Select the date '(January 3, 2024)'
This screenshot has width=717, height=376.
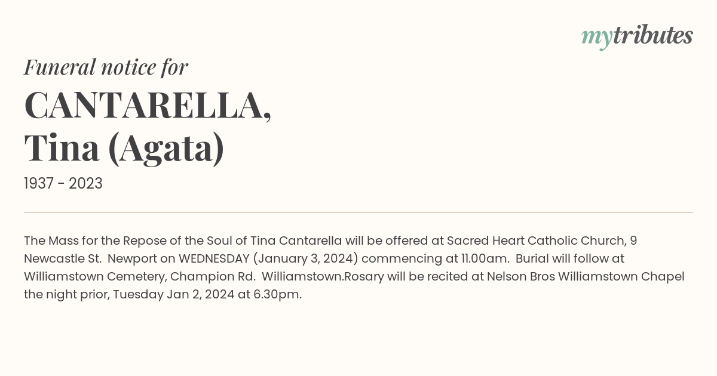tap(305, 259)
